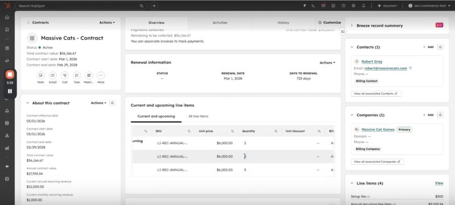The image size is (455, 205).
Task: Open Robert Gray contact record
Action: (372, 61)
